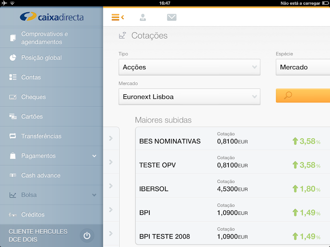Expand the Bolsa submenu chevron
This screenshot has height=247, width=330.
(x=94, y=195)
